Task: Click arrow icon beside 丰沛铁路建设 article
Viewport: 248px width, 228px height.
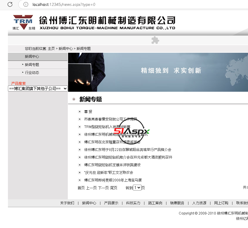Action: (x=80, y=165)
